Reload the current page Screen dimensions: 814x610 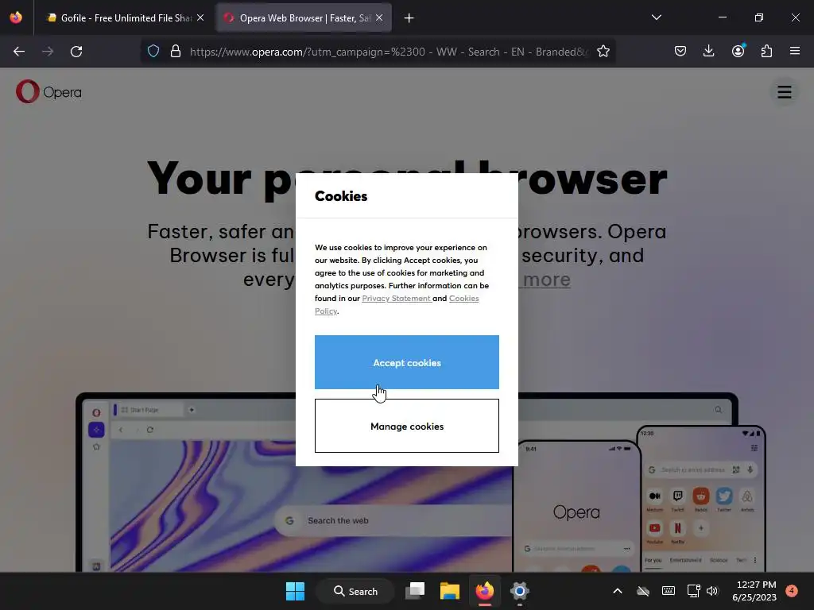point(76,52)
